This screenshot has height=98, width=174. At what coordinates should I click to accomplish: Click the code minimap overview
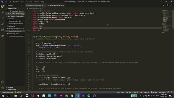coord(167,21)
